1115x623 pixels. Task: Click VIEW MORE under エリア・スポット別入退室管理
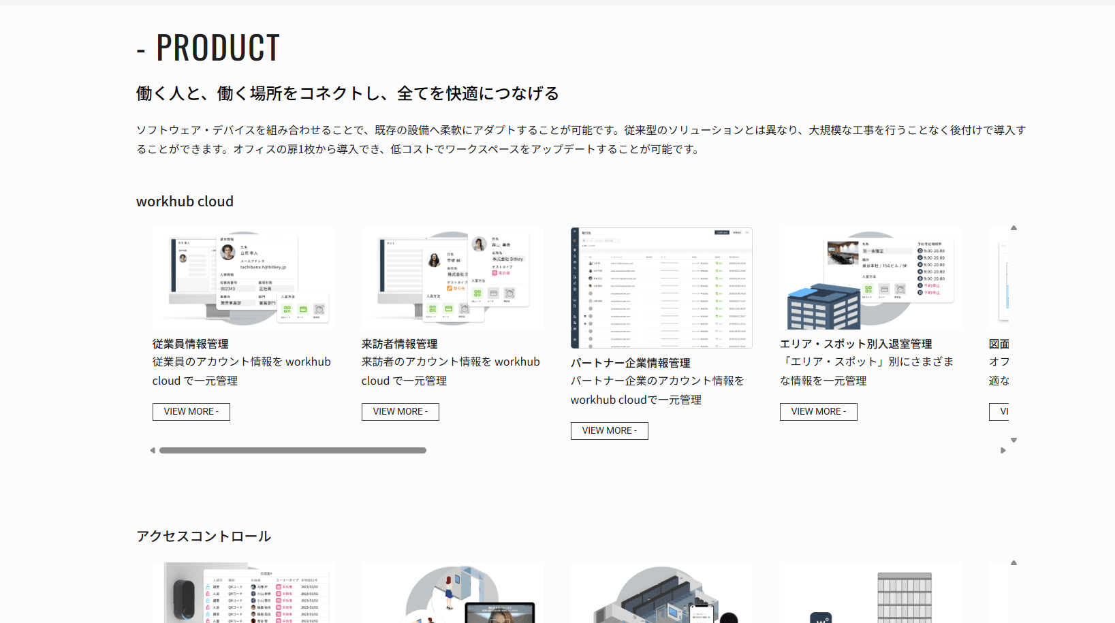(x=818, y=412)
